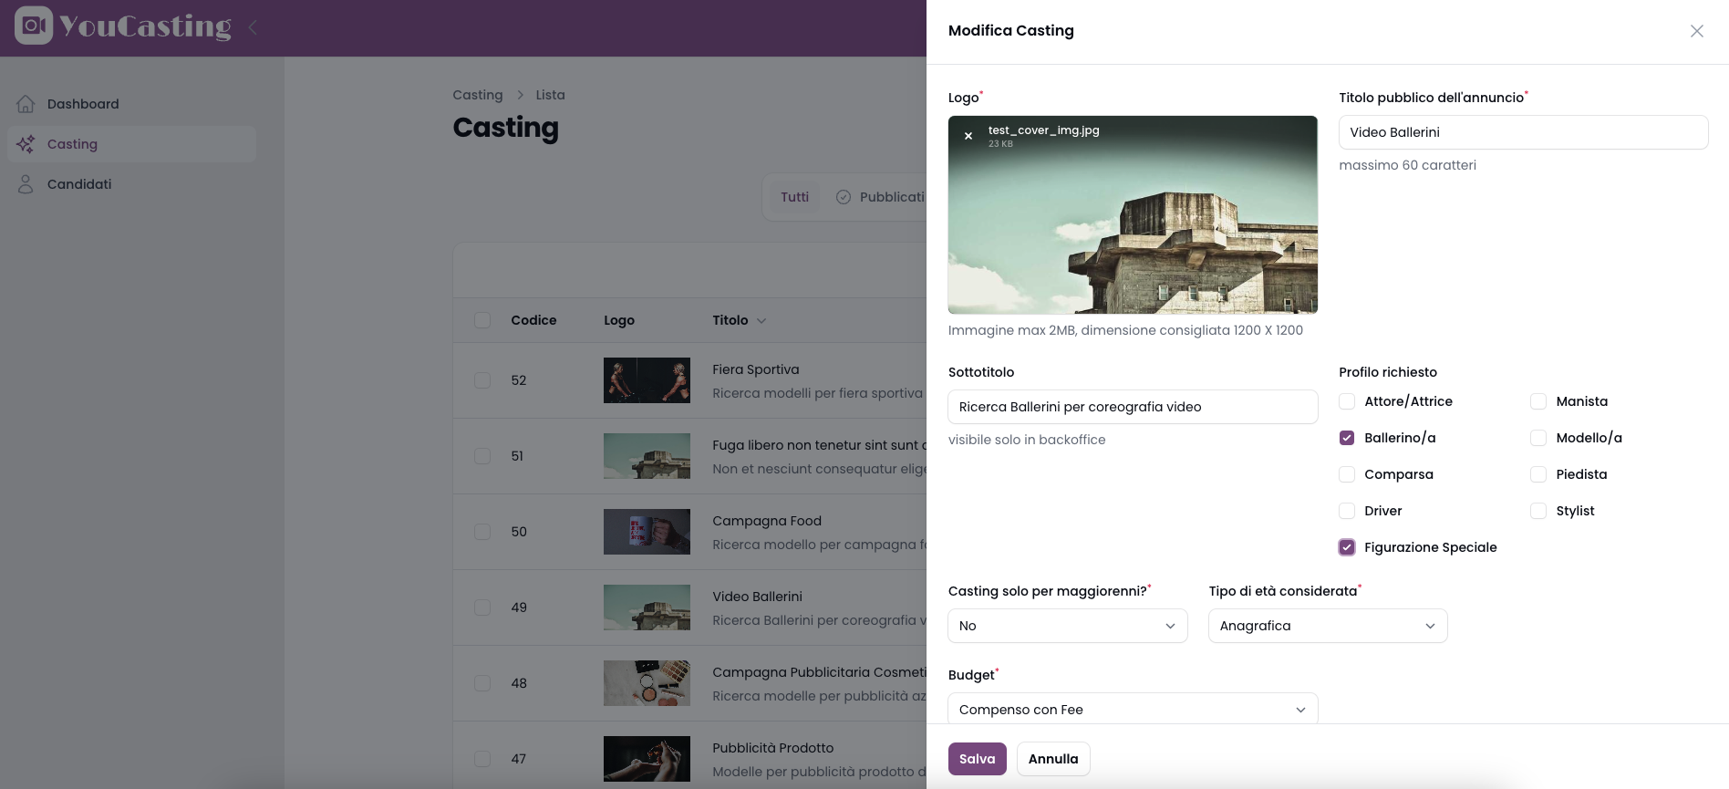Select the table header select-all checkbox
1729x789 pixels.
point(482,320)
